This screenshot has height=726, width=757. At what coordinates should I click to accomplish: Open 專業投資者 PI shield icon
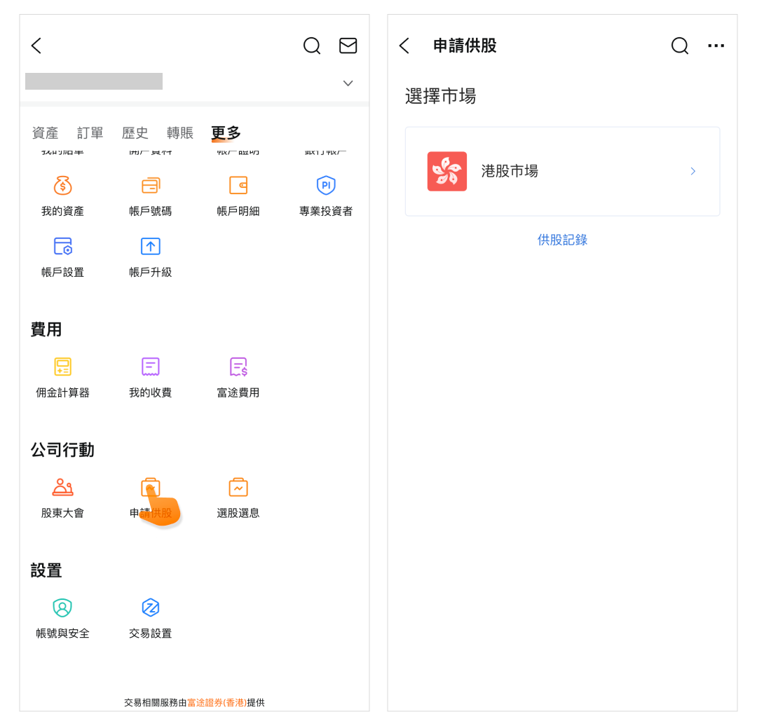[x=326, y=186]
